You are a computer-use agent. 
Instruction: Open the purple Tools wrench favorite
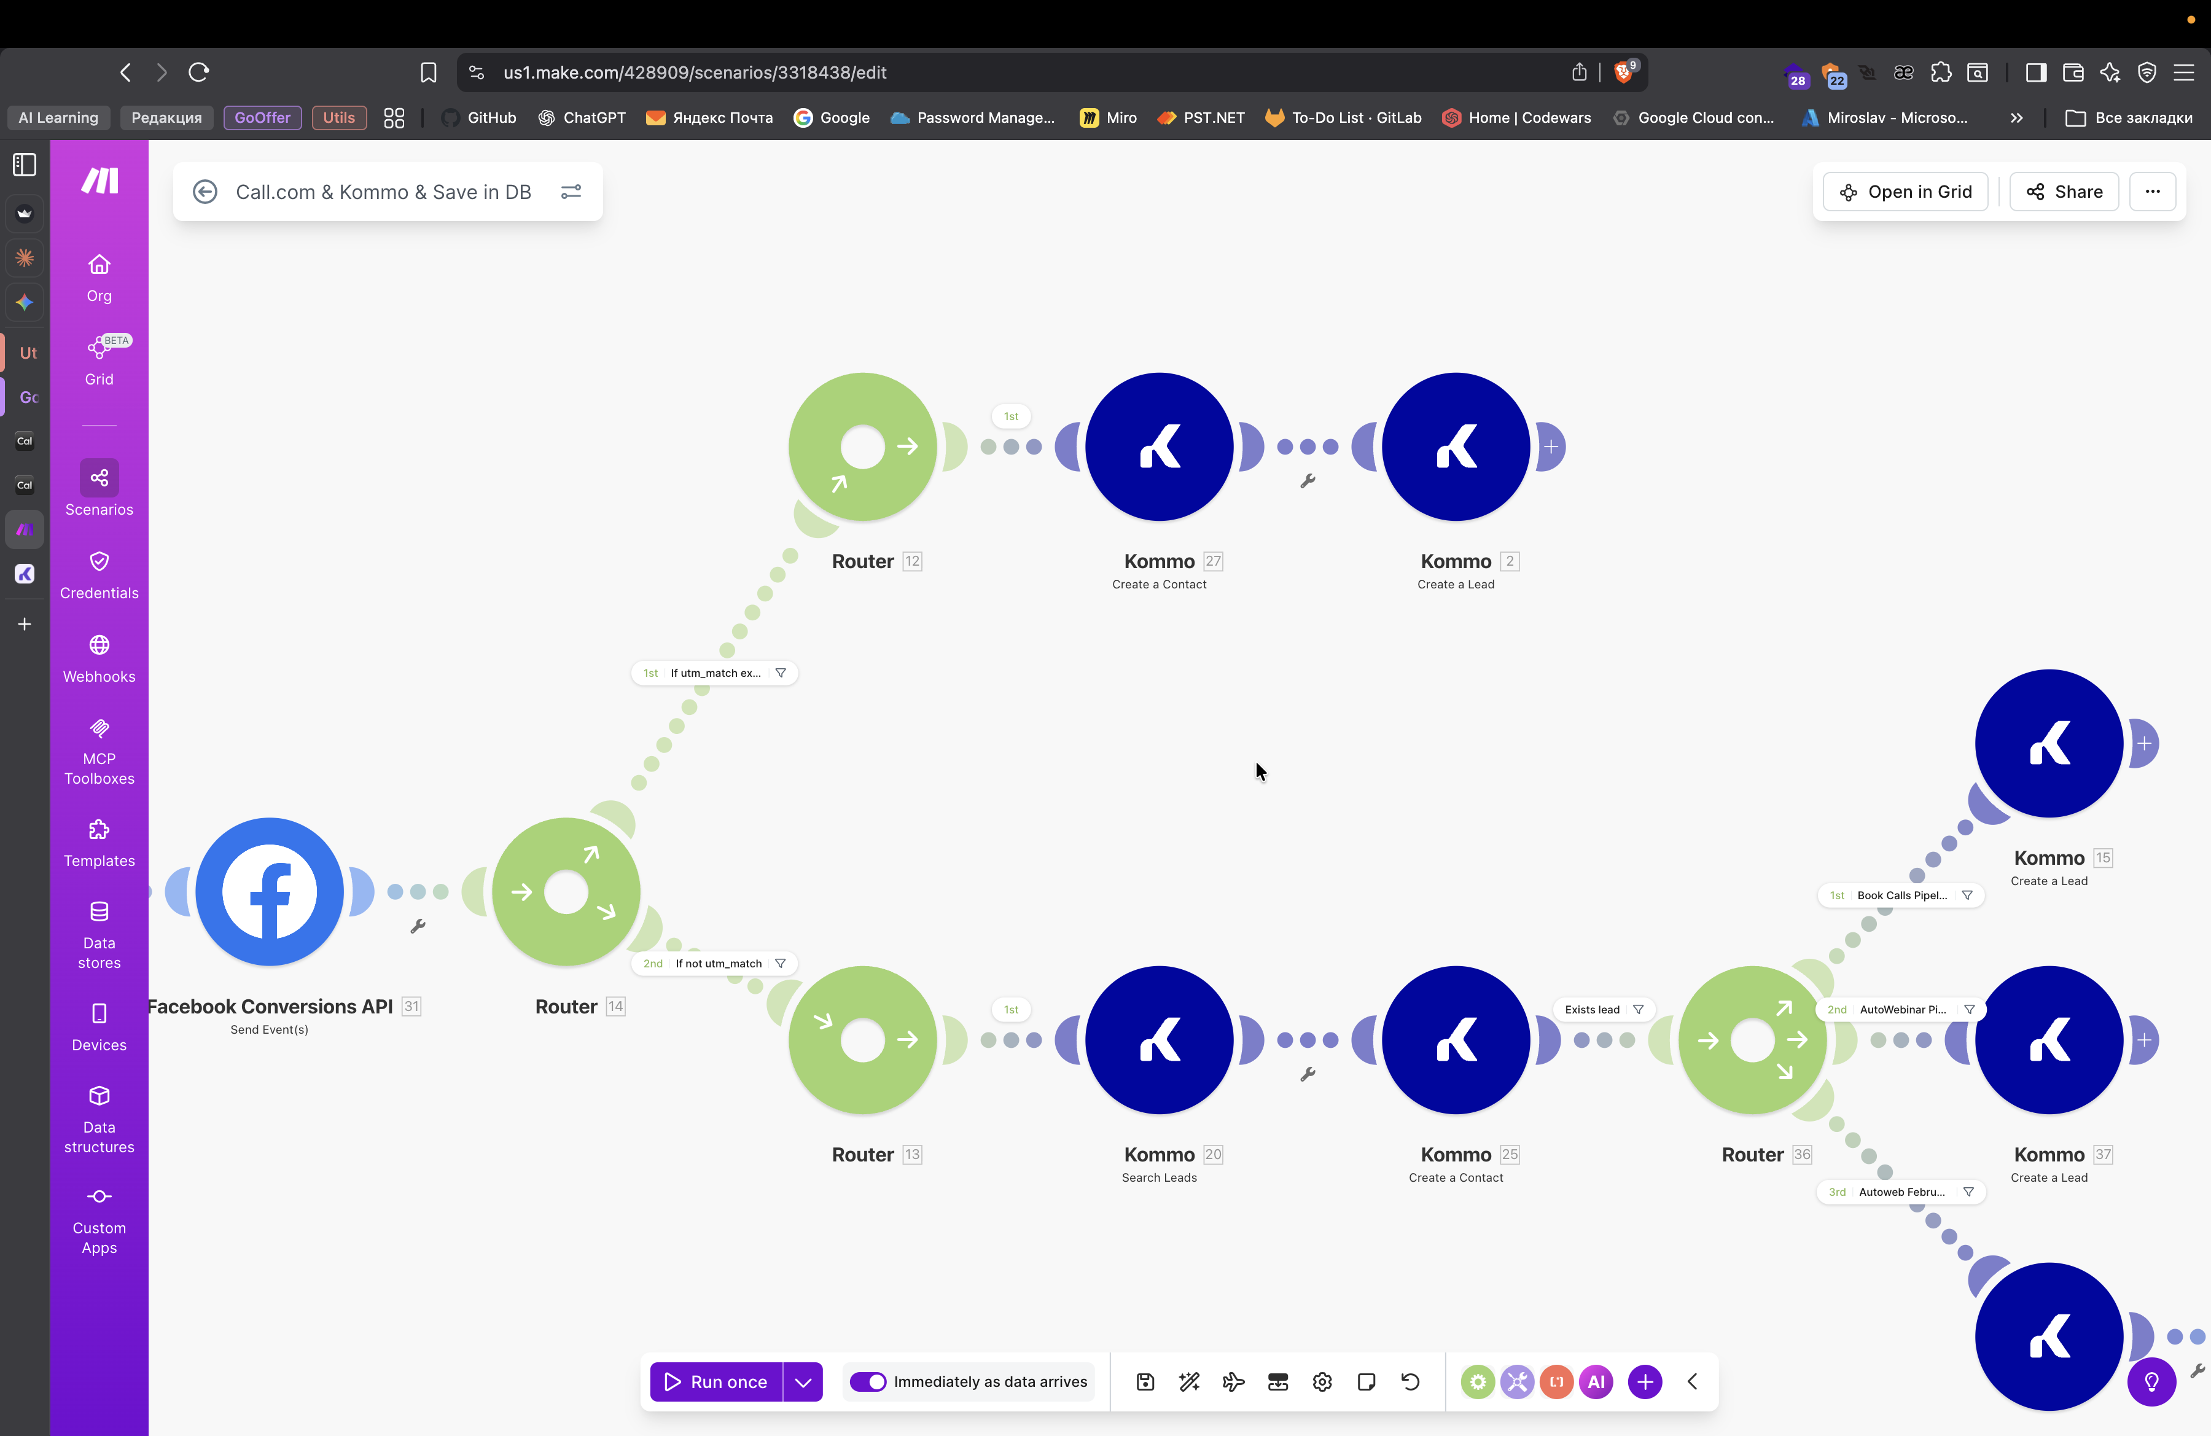point(1517,1381)
